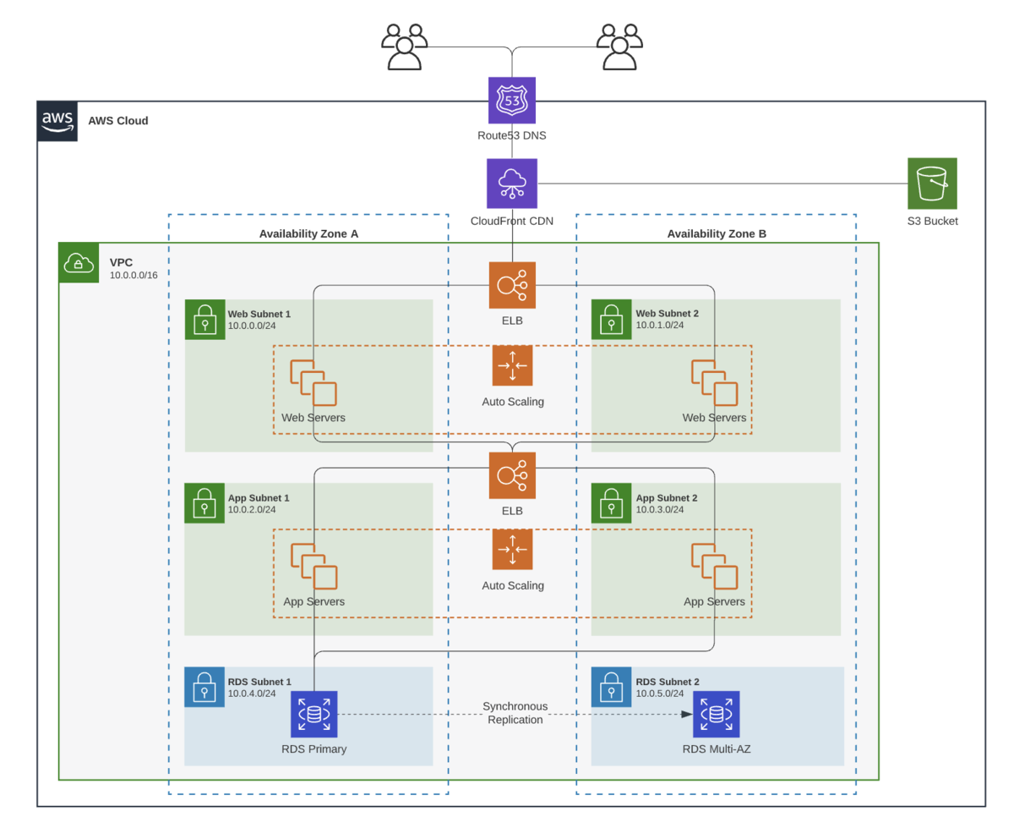Select the Route53 DNS icon

click(510, 99)
